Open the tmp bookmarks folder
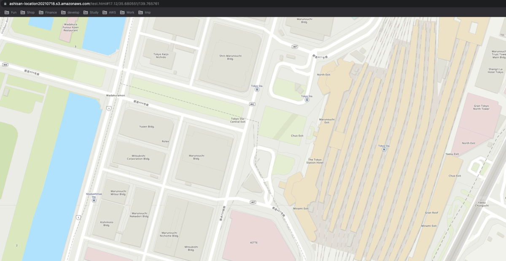The width and height of the screenshot is (506, 261). click(x=144, y=12)
